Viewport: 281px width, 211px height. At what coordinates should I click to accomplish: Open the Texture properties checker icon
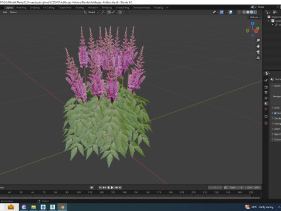(266, 123)
